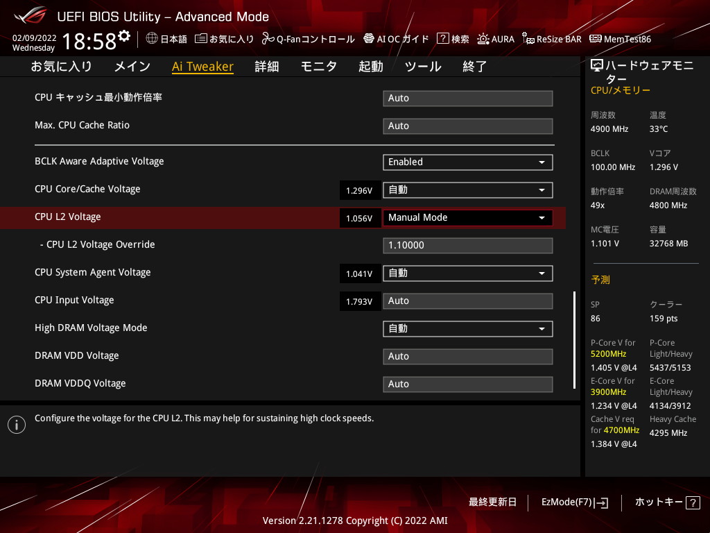This screenshot has width=710, height=533.
Task: Click CPU cache minimum ratio Auto field
Action: [x=468, y=99]
